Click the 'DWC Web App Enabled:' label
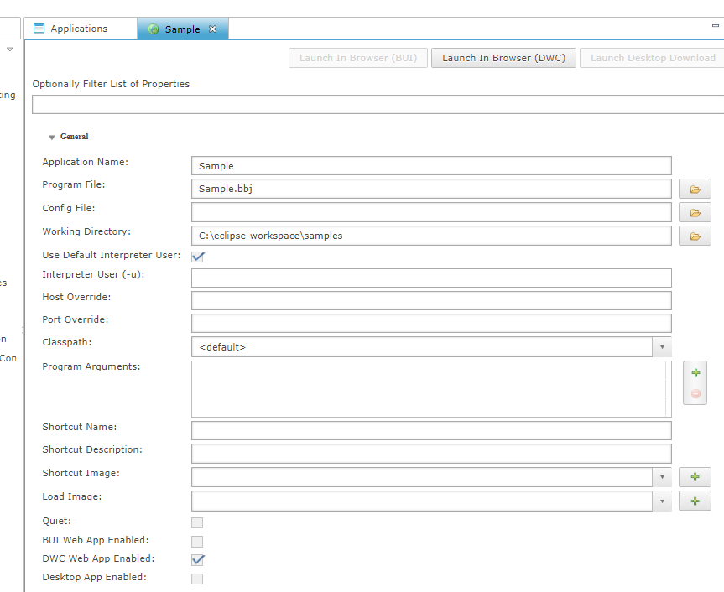The width and height of the screenshot is (724, 592). (98, 558)
